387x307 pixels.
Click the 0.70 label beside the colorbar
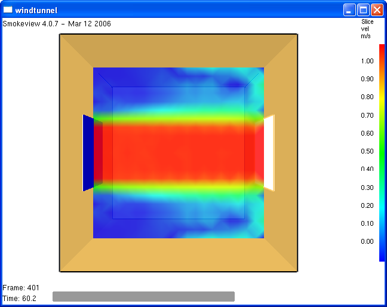367,115
